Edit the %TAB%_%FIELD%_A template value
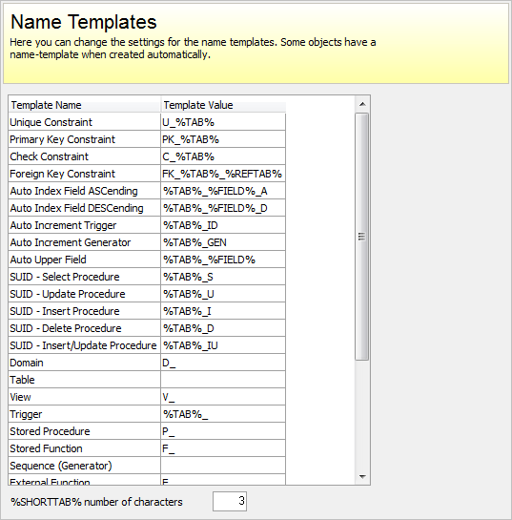 tap(223, 191)
